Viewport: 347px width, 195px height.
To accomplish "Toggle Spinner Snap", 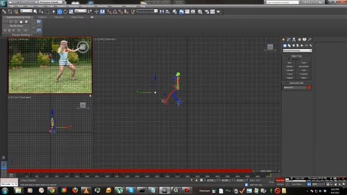I will coord(126,11).
